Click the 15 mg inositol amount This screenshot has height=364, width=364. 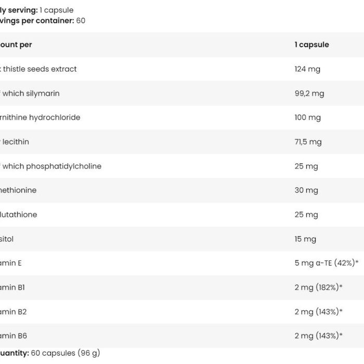[x=305, y=239]
